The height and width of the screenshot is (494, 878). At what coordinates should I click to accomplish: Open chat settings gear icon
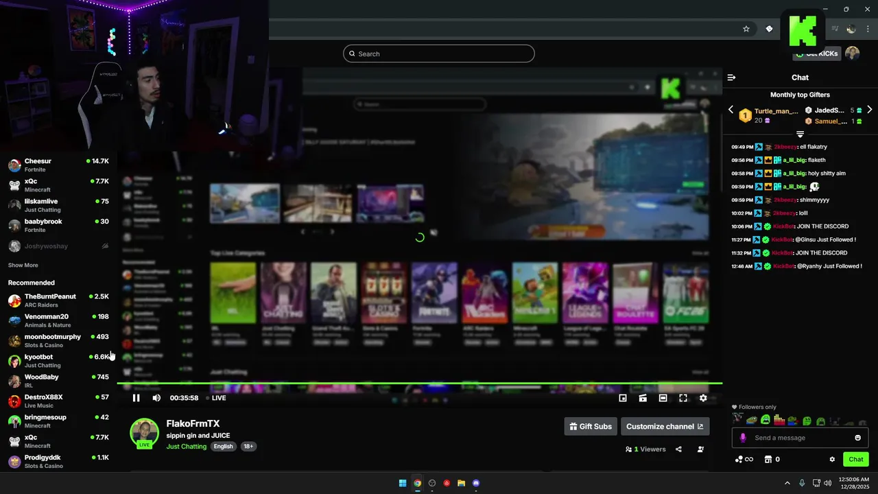click(832, 460)
